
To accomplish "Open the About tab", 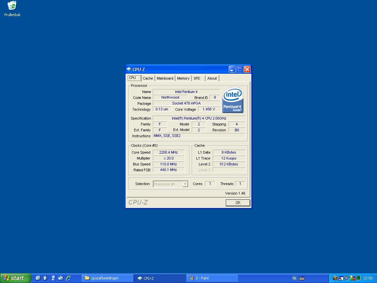I will pos(212,78).
